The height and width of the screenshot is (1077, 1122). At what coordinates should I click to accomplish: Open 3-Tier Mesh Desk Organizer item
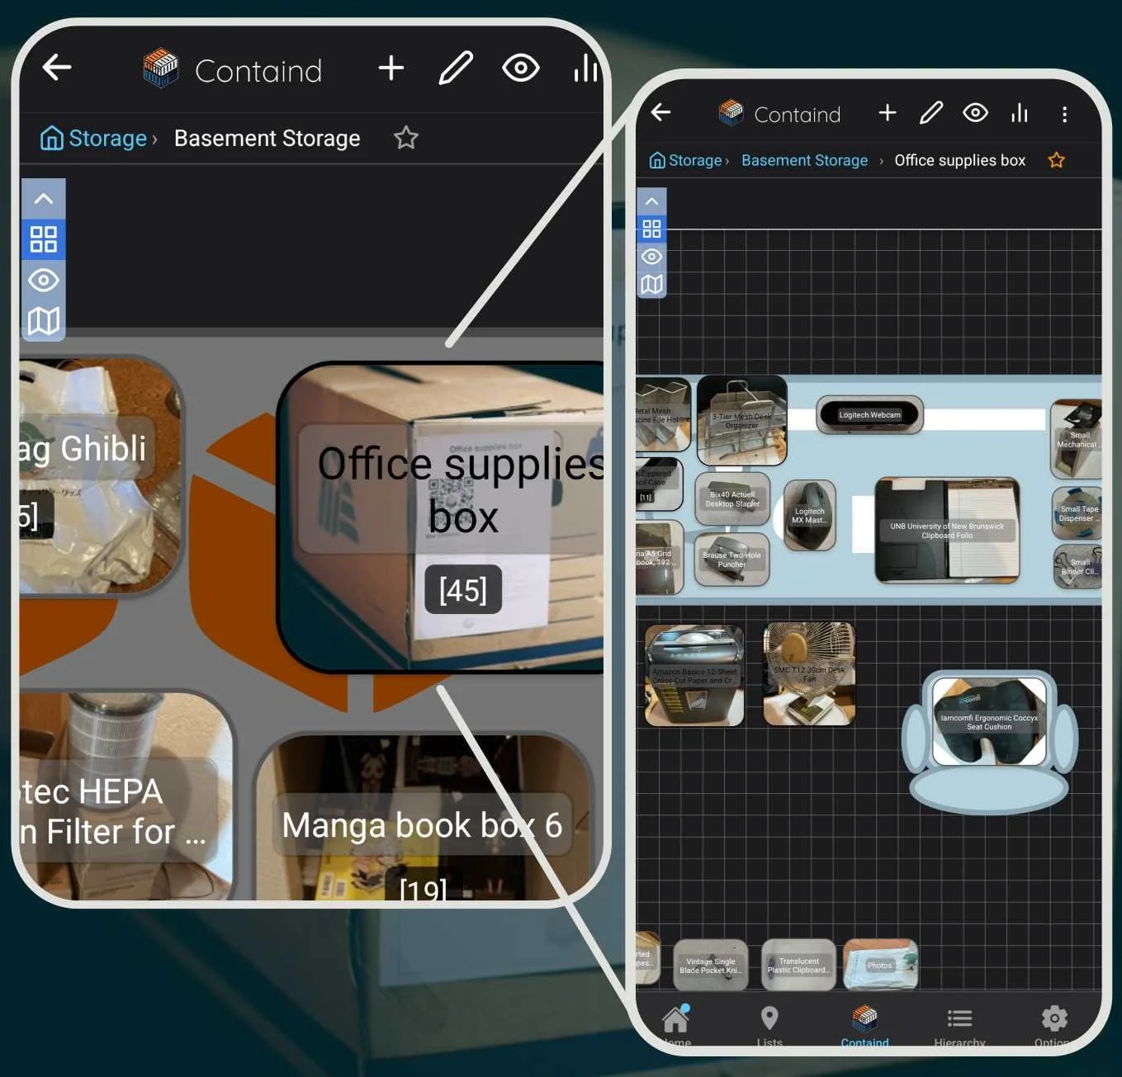[x=741, y=421]
